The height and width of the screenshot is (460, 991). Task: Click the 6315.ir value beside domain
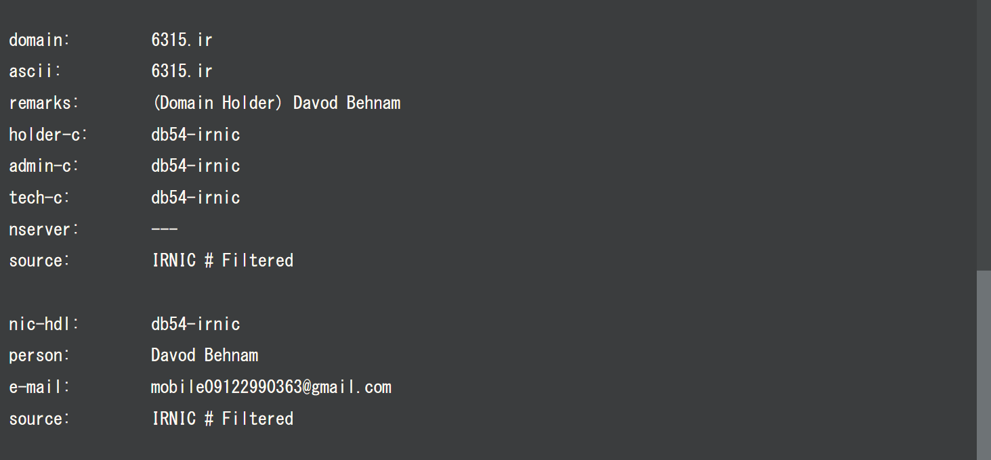click(x=182, y=40)
